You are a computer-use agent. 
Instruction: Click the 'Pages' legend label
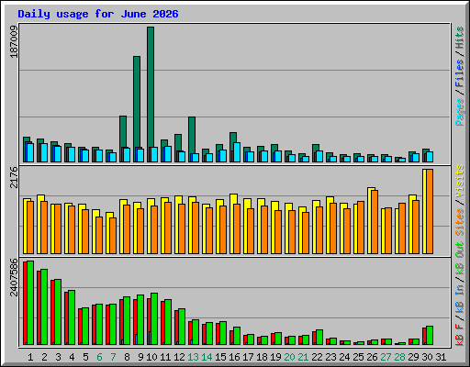[460, 112]
